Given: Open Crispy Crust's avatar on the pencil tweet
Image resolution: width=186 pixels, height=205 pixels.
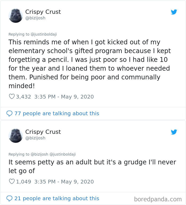Looking at the screenshot, I should click(x=16, y=15).
